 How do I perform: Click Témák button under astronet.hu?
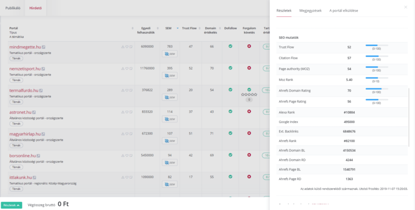[16, 124]
